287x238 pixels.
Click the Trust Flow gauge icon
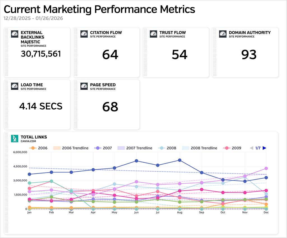(153, 34)
